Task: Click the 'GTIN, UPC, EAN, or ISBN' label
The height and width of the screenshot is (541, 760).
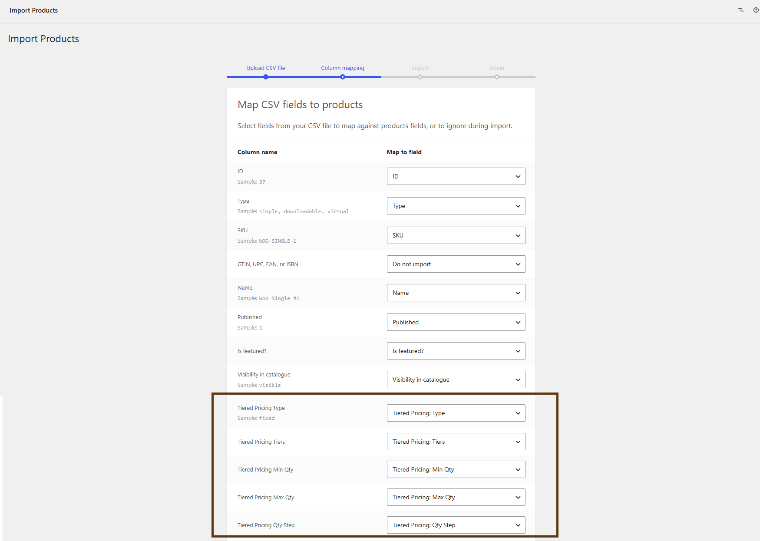Action: (x=268, y=264)
